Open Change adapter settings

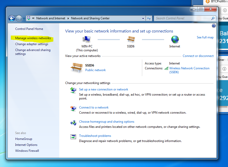point(32,44)
